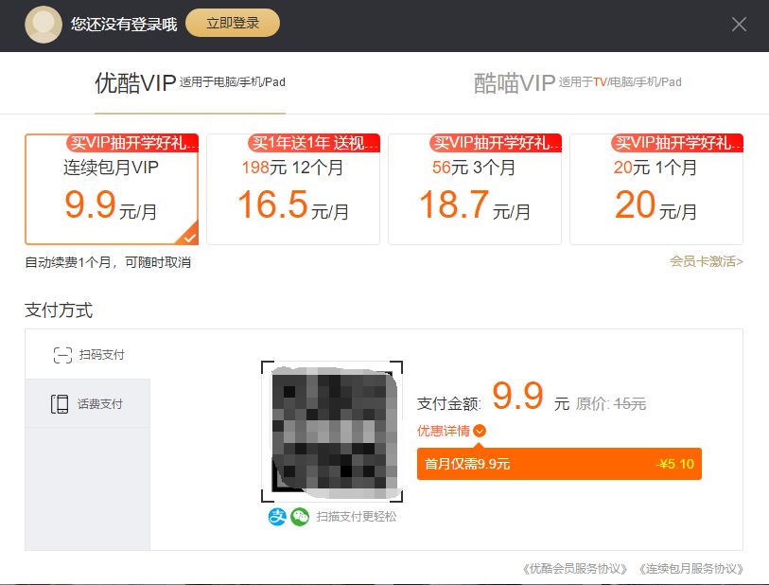Select the 198元 12个月 plan
769x585 pixels.
coord(293,189)
